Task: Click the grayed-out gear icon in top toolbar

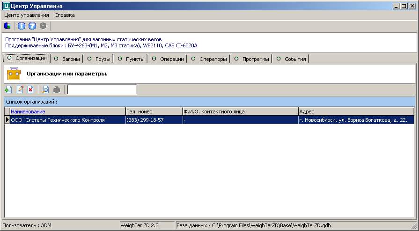Action: coord(43,26)
